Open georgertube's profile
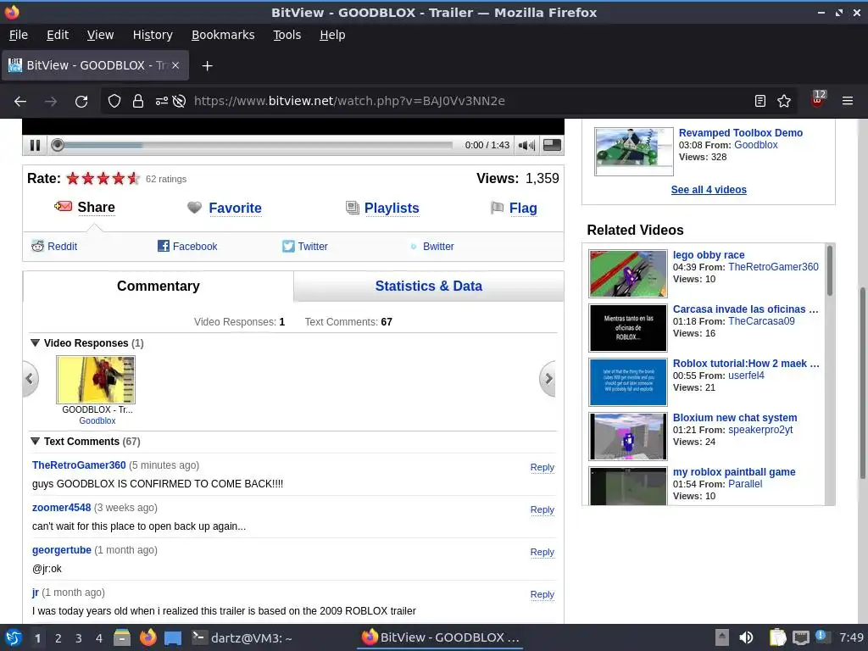 coord(61,549)
